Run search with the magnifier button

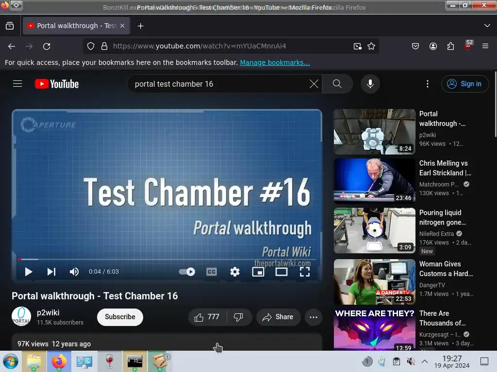[x=337, y=84]
